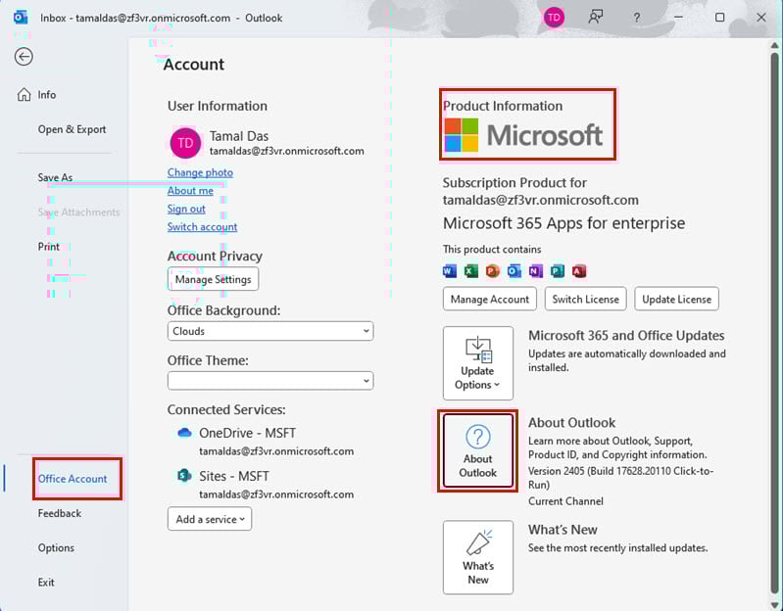Click Manage Settings button

point(214,279)
